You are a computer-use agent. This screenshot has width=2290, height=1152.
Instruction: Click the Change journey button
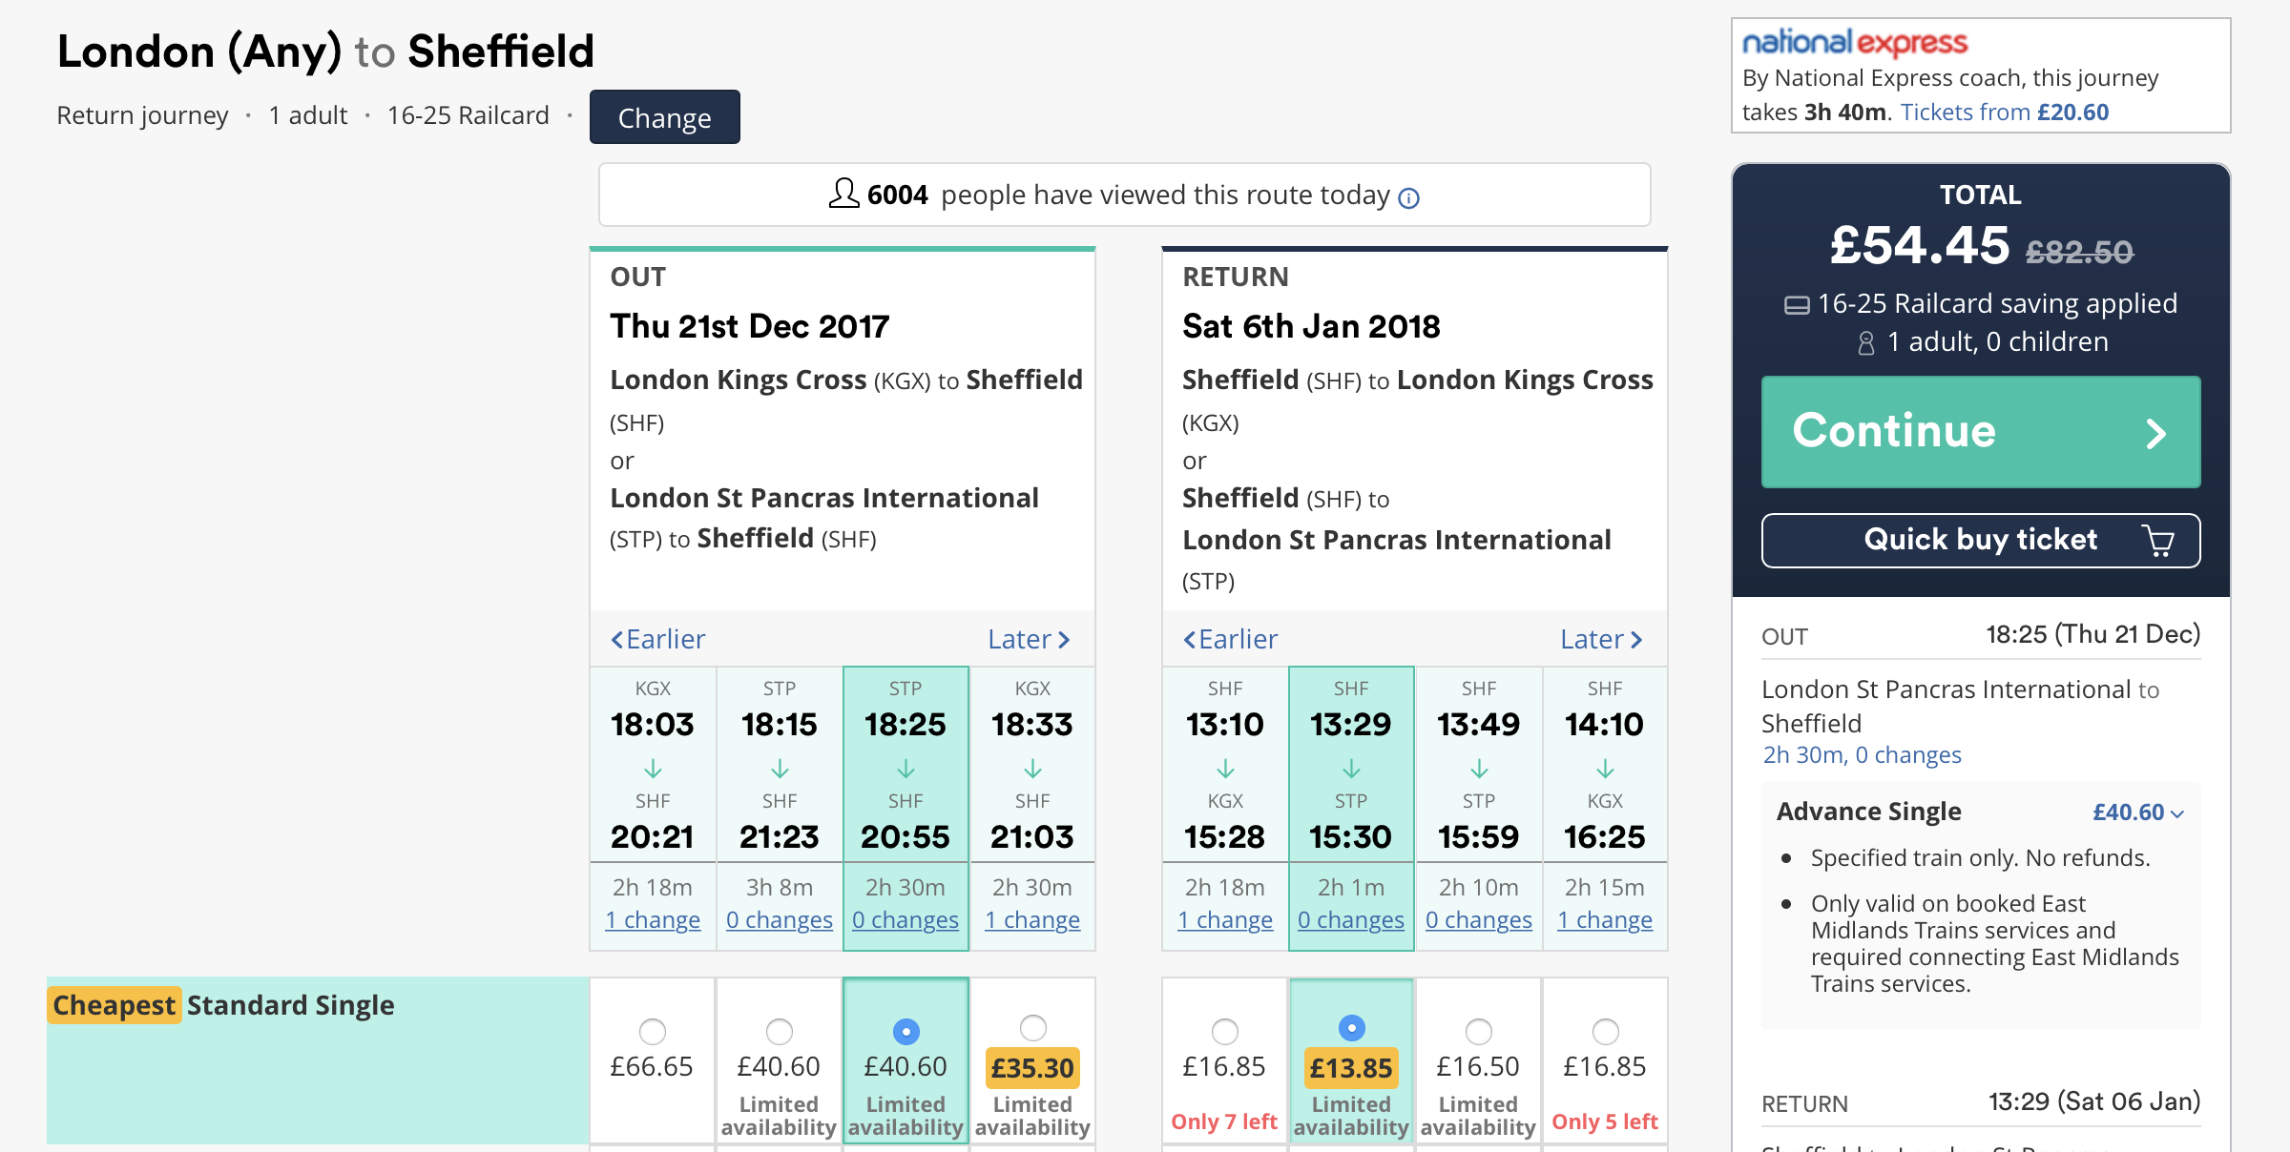pos(665,117)
